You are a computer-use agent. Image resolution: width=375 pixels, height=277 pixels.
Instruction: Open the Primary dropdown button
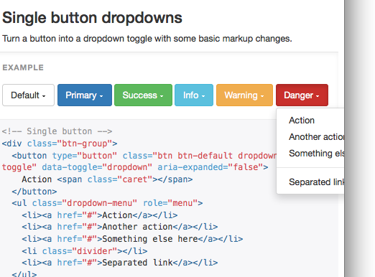tap(85, 95)
